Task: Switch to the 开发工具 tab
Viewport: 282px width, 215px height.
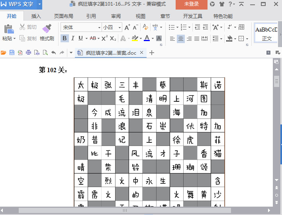Action: (x=193, y=16)
